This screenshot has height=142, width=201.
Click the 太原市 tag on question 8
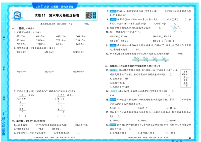coord(113,20)
